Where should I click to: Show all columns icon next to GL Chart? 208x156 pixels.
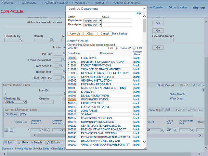tap(23, 114)
